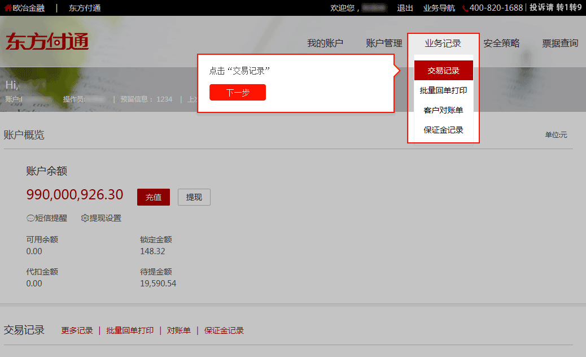The image size is (586, 357).
Task: Click the 欧冶金融 link in top bar
Action: click(x=29, y=8)
